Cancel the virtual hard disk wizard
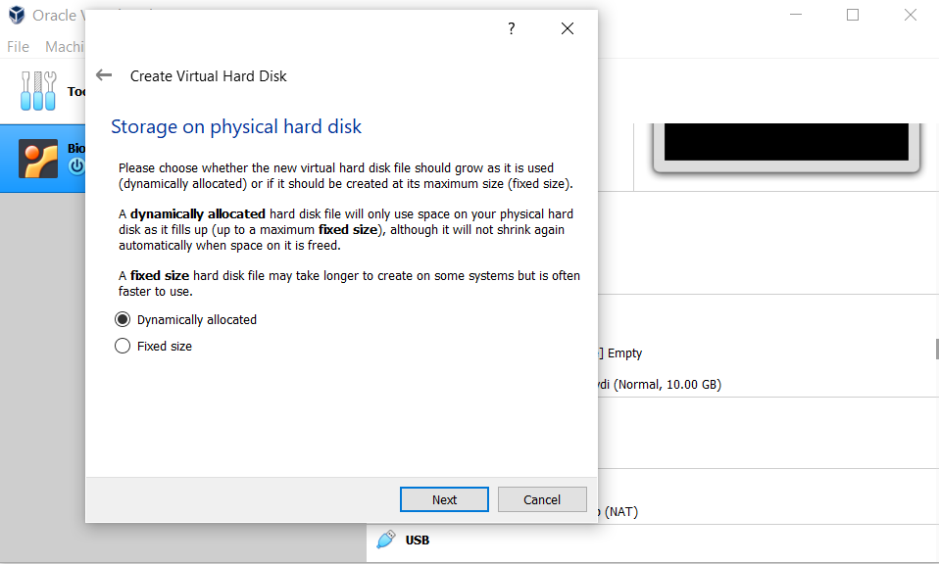 (542, 499)
